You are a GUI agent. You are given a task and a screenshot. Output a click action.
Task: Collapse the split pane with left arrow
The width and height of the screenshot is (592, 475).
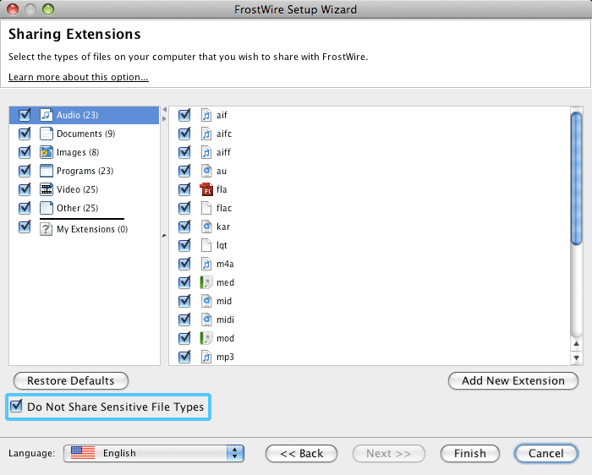click(x=164, y=109)
